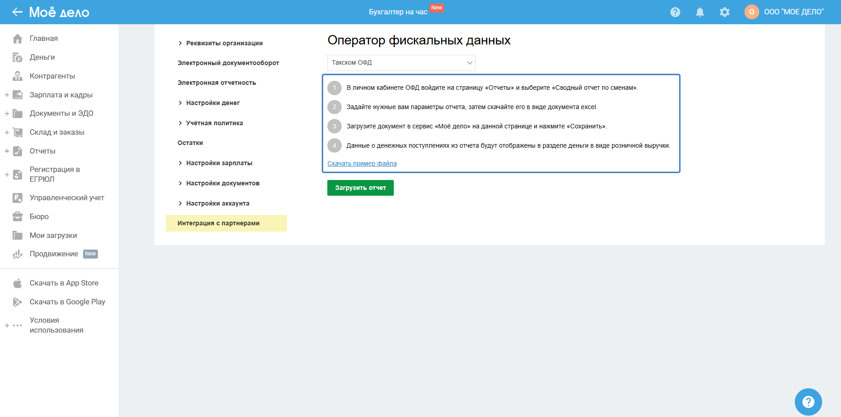Click the App Store apple icon

point(18,283)
